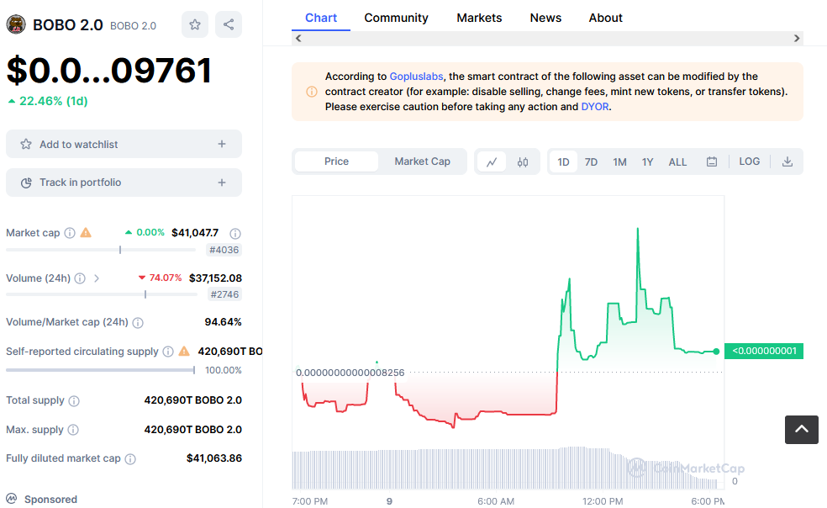827x508 pixels.
Task: Click the info icon beside $41,047.7
Action: [x=235, y=234]
